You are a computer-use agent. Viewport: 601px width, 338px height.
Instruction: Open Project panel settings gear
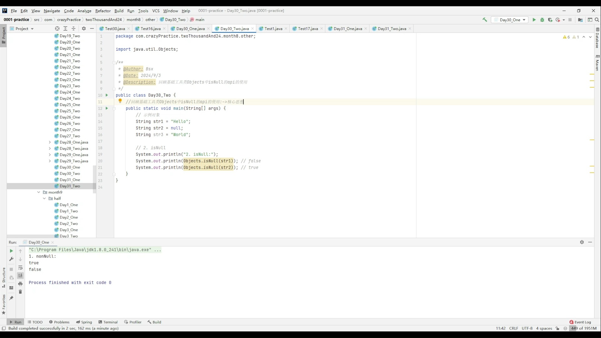(x=84, y=28)
